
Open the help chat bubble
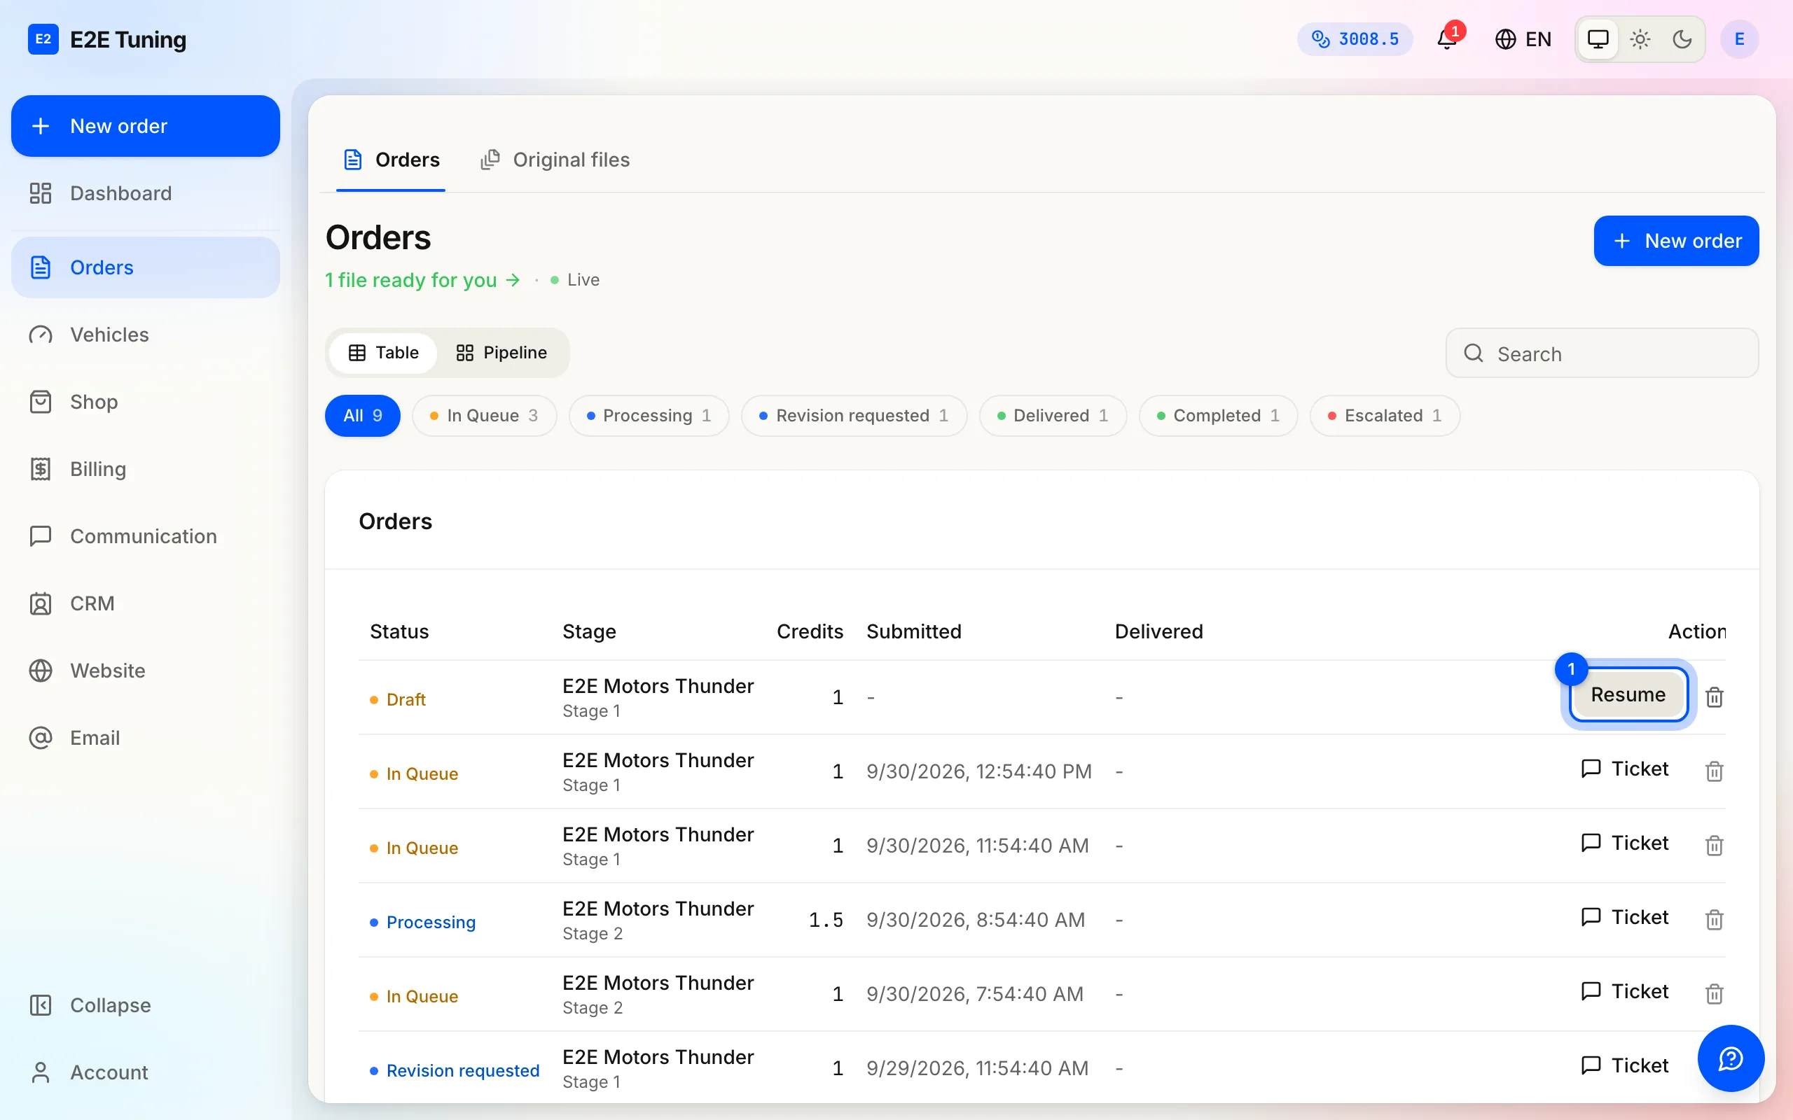(x=1731, y=1058)
